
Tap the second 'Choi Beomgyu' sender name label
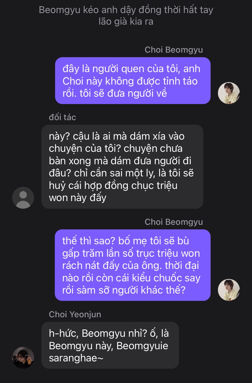tap(174, 222)
